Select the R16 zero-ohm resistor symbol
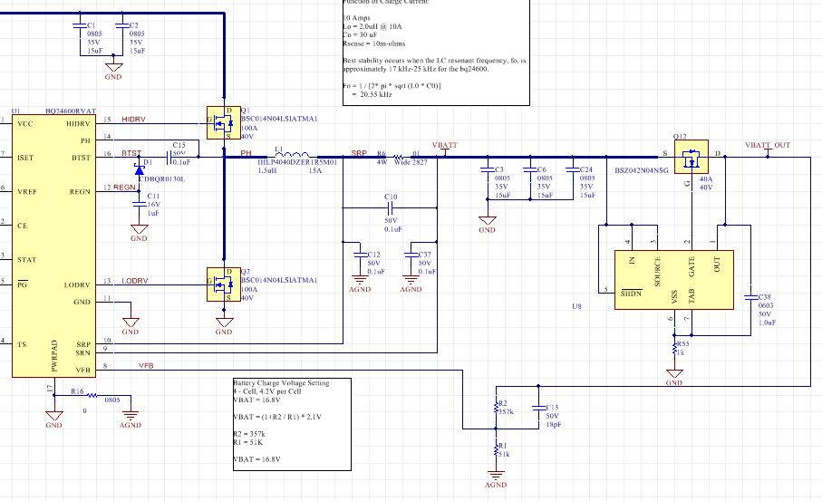 tap(92, 395)
